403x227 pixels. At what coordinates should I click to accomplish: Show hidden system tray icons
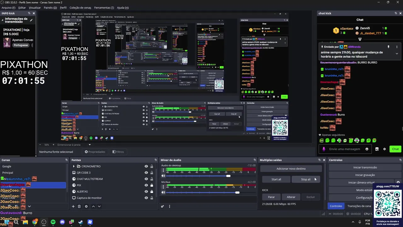tap(353, 222)
